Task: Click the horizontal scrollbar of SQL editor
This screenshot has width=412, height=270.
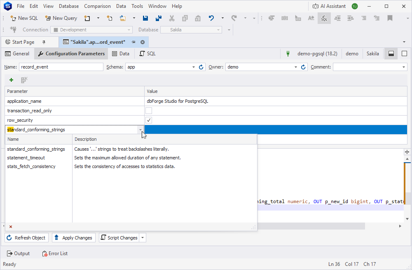Action: [311, 226]
